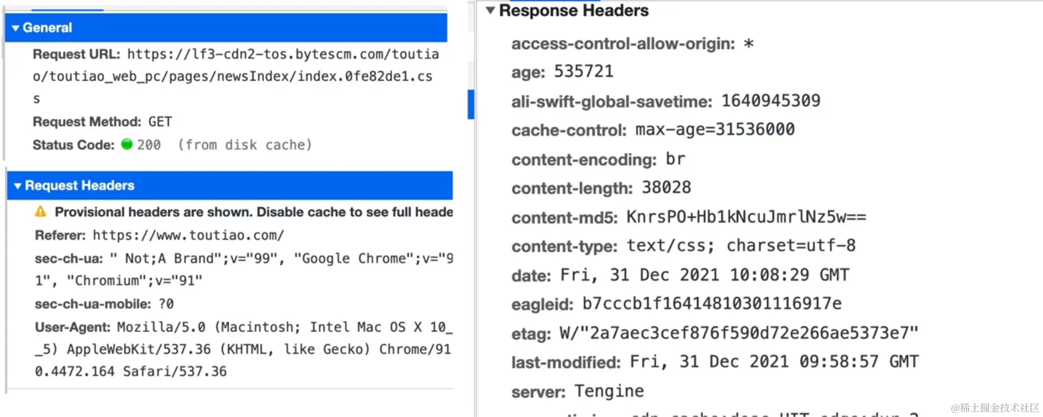1043x417 pixels.
Task: Click the yellow provisional headers warning icon
Action: (x=40, y=212)
